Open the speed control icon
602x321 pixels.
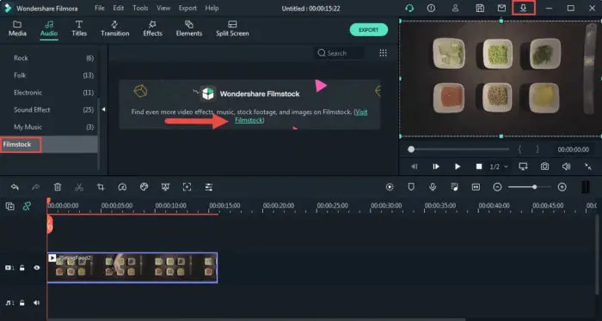(x=122, y=187)
